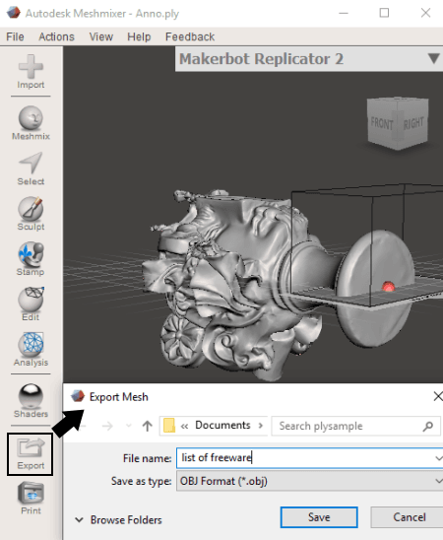Click the double-chevron path overflow in the address bar
The image size is (443, 540).
(185, 427)
